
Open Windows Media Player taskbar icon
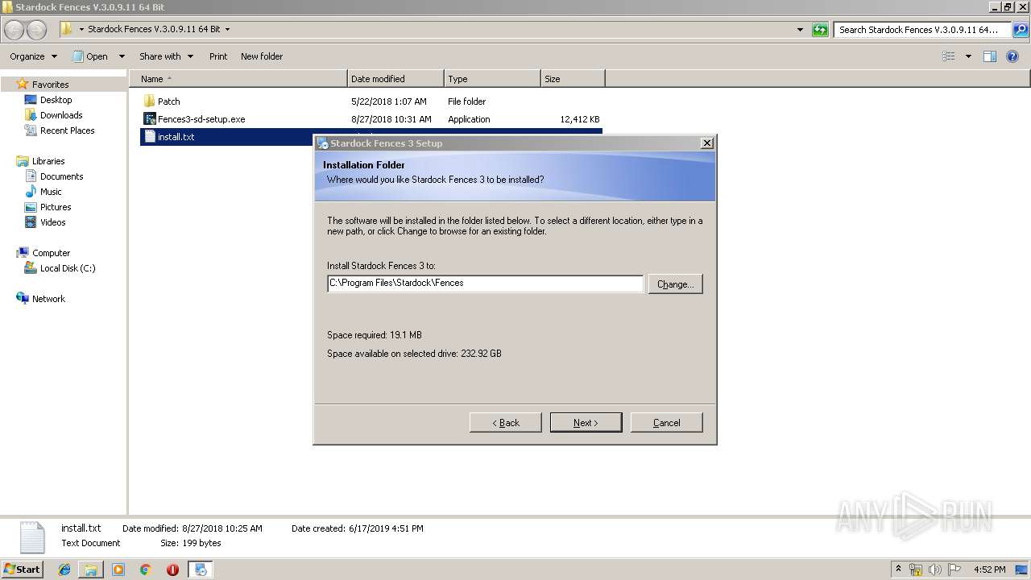(118, 570)
